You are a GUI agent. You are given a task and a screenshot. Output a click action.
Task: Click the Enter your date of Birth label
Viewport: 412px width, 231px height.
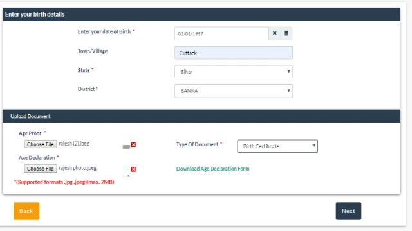pyautogui.click(x=104, y=31)
